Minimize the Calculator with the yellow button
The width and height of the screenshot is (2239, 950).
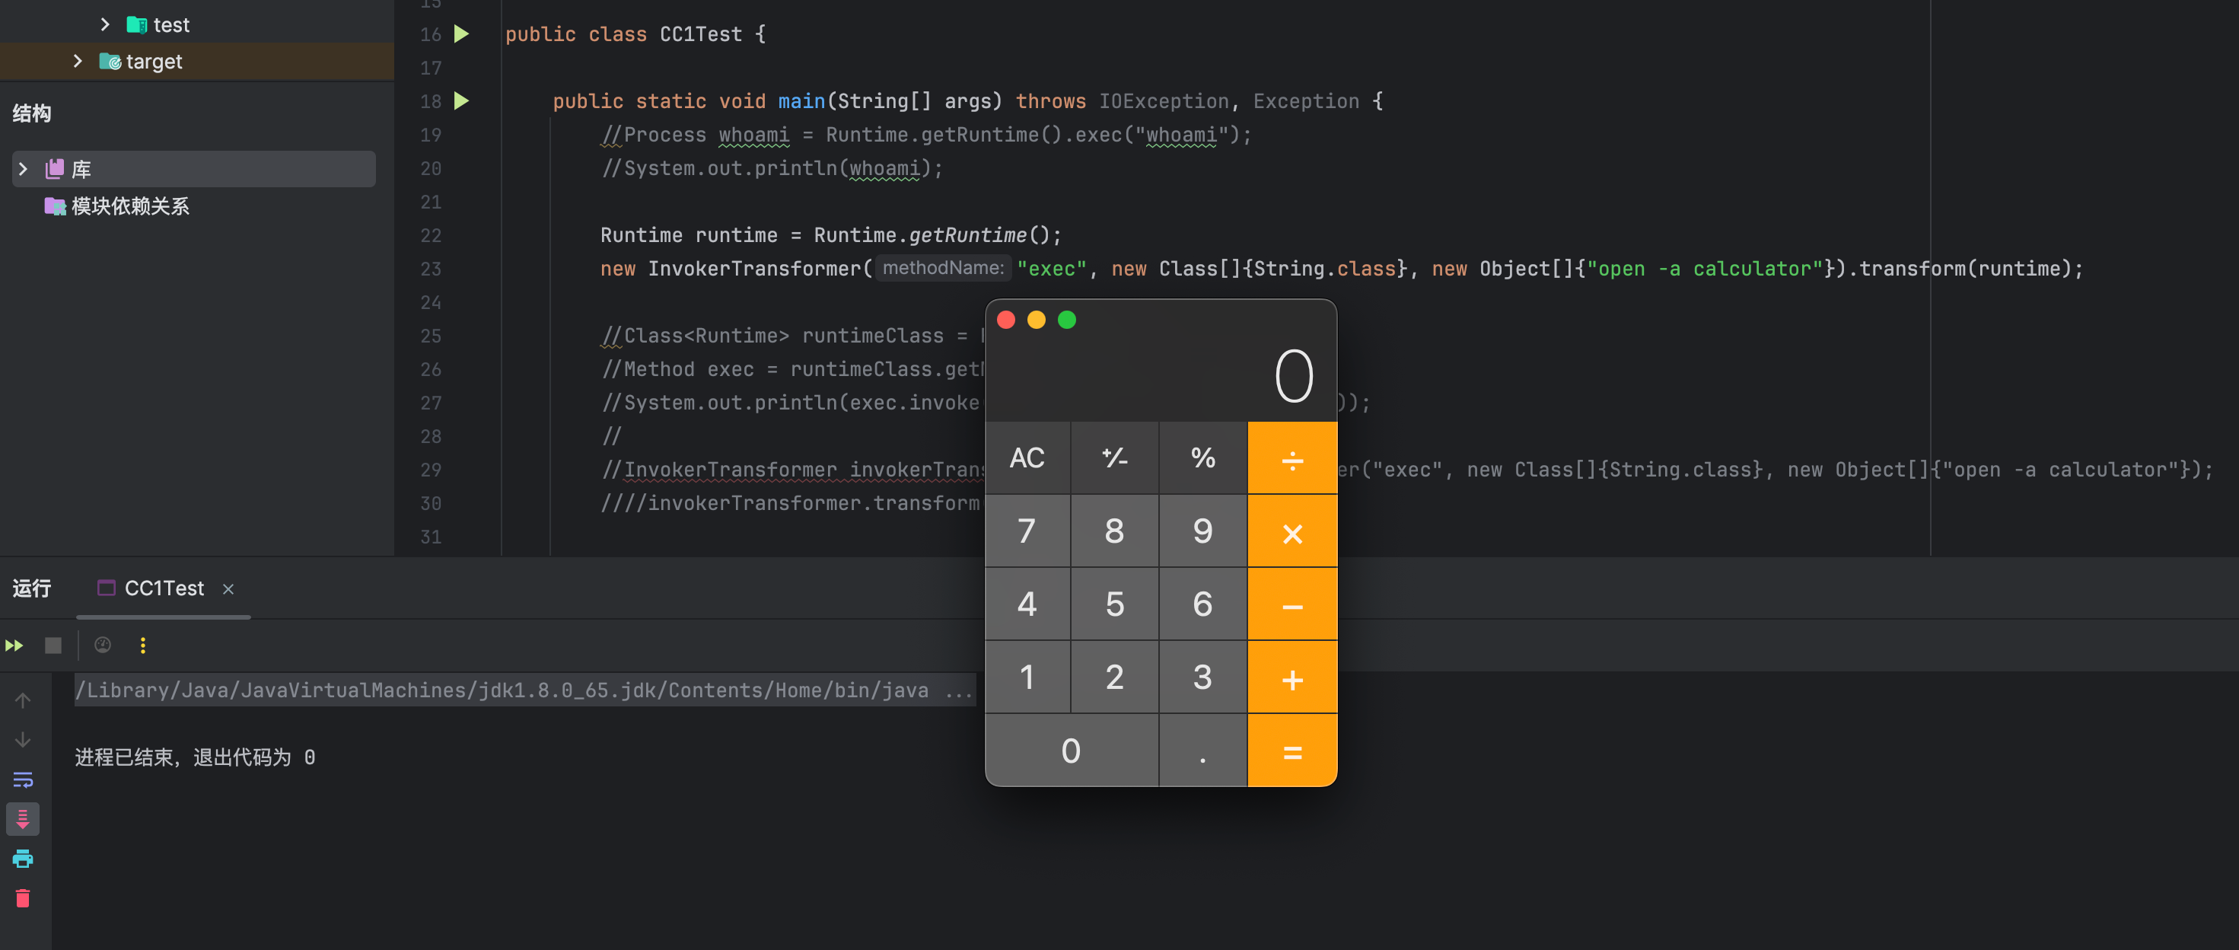point(1036,320)
